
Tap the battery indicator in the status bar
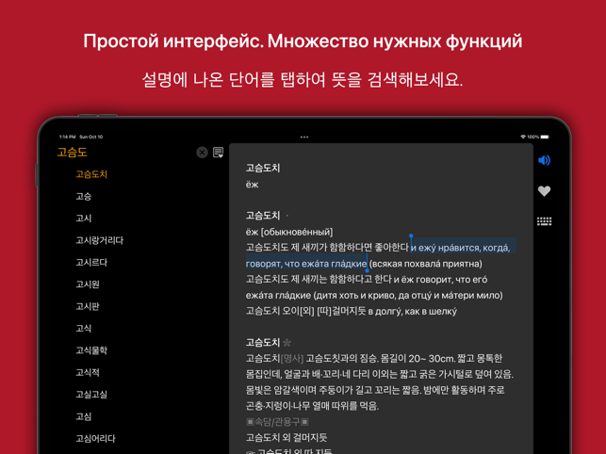[545, 138]
